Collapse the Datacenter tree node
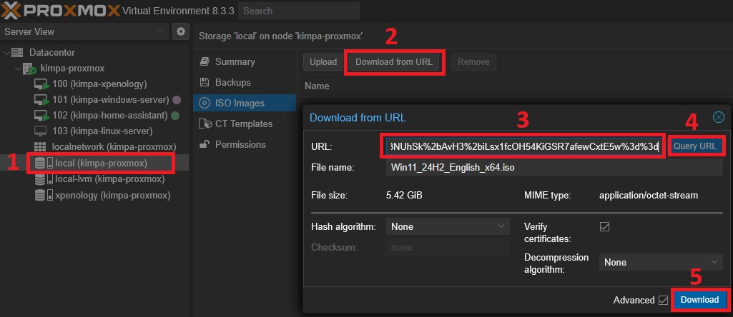Screen dimensions: 733x317 point(8,53)
